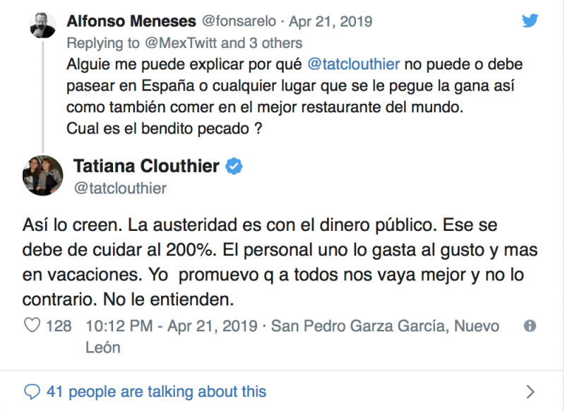This screenshot has width=565, height=411.
Task: Like the tweet with the heart icon
Action: (x=32, y=326)
